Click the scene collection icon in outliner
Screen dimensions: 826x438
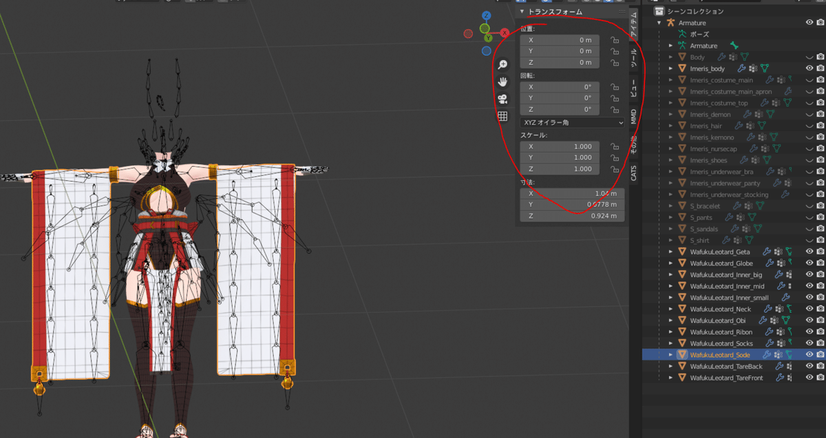pyautogui.click(x=659, y=11)
